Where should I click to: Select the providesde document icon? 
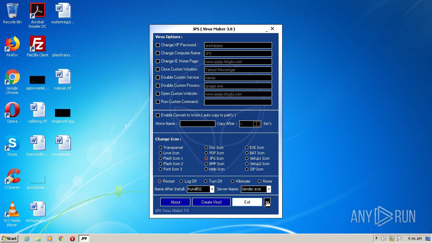tap(63, 146)
